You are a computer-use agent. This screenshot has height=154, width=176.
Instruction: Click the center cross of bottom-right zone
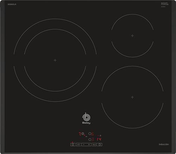(132, 97)
